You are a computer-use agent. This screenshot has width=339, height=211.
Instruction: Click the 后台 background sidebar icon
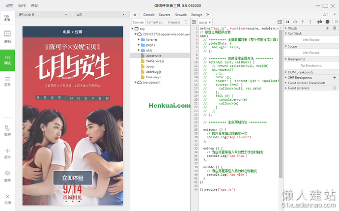7,153
